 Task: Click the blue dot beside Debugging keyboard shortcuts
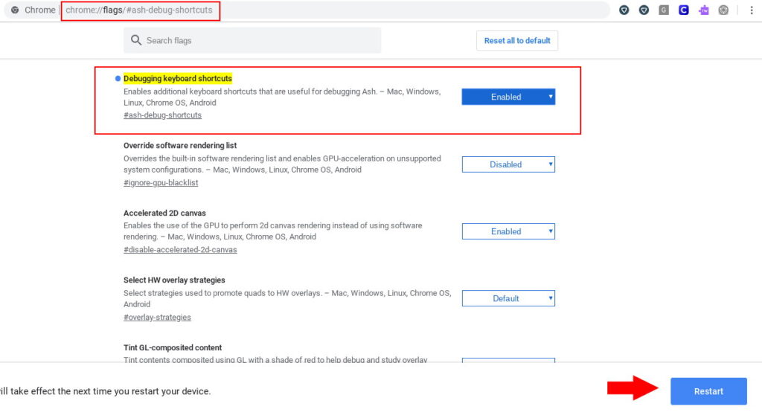point(118,79)
